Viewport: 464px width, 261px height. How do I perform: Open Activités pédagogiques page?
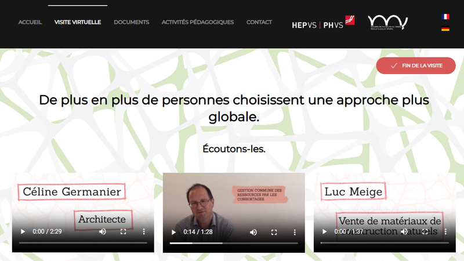[198, 22]
